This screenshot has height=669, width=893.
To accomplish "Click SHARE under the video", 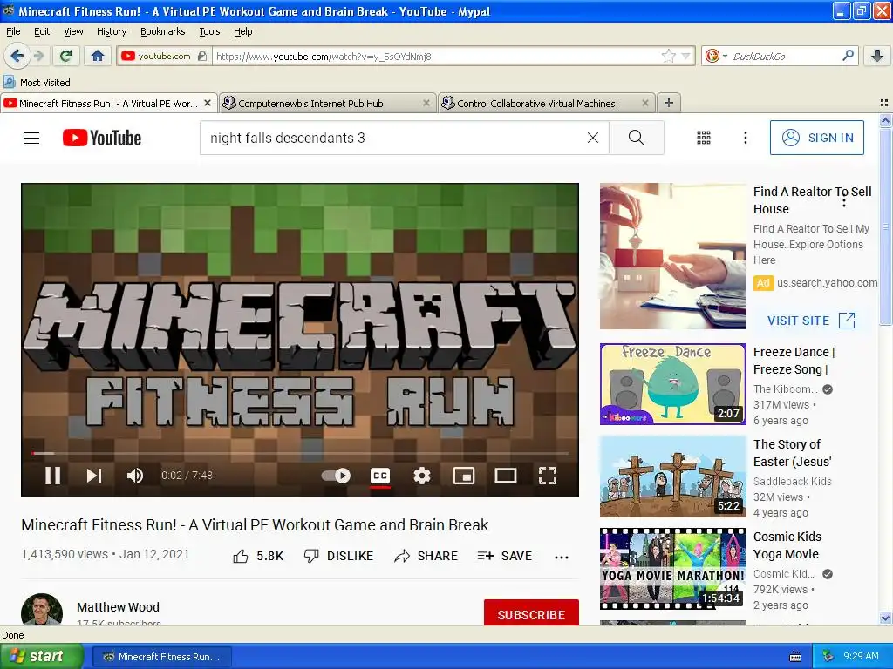I will 426,556.
